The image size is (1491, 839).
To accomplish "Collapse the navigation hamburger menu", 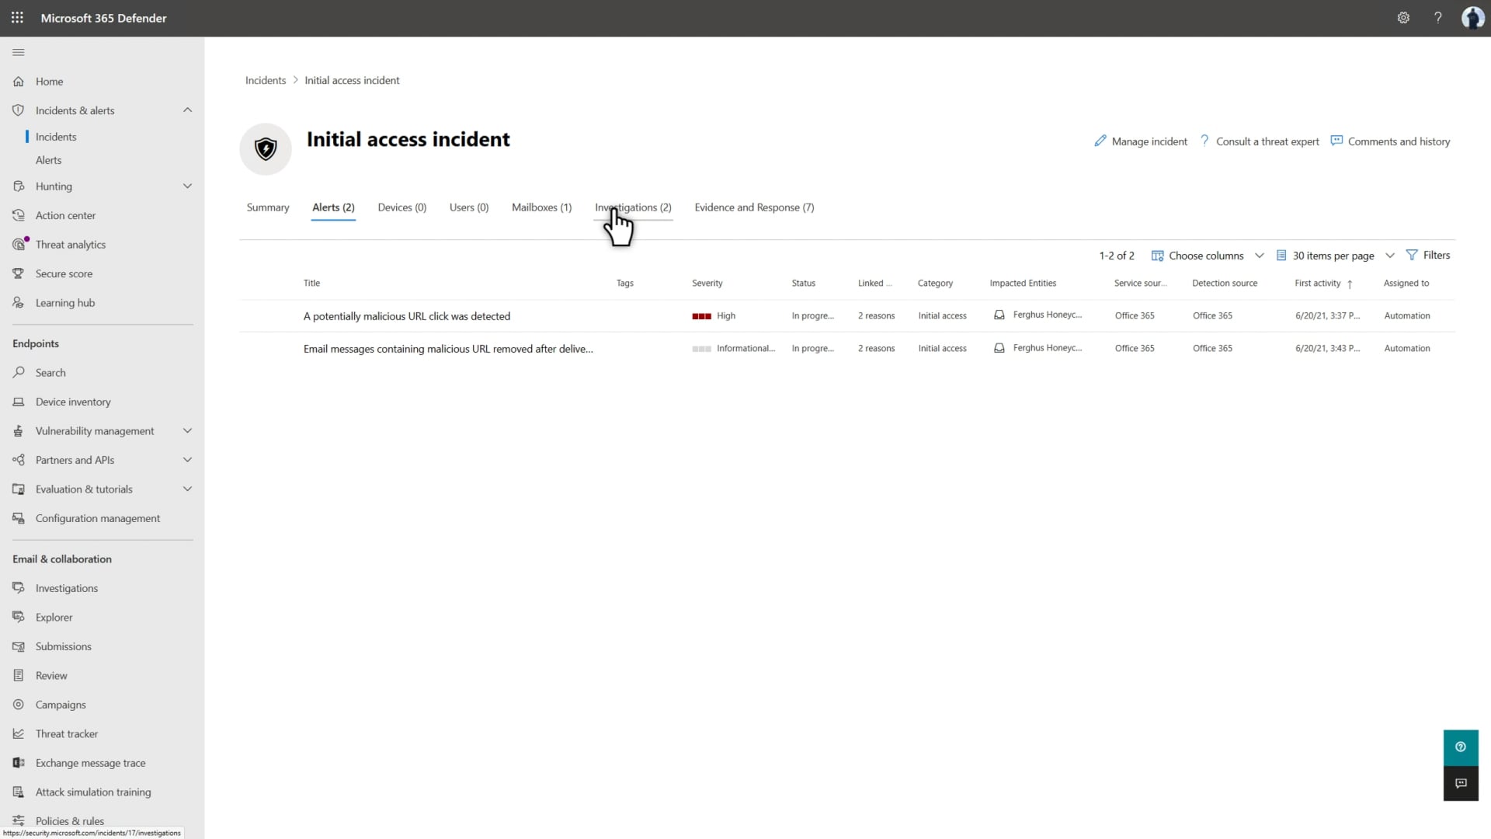I will pyautogui.click(x=19, y=52).
